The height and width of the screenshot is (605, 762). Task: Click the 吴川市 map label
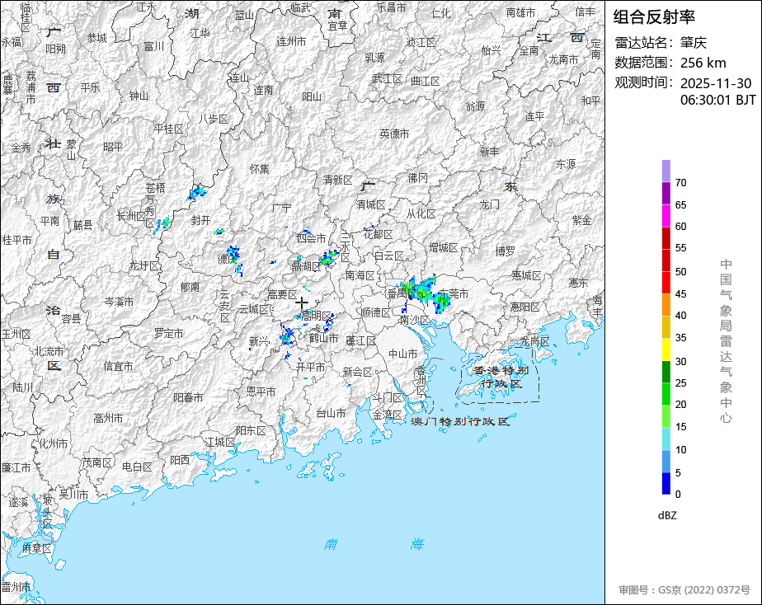73,495
